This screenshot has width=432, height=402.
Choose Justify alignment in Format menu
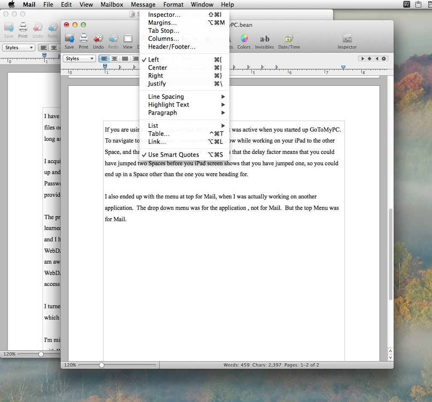tap(184, 84)
